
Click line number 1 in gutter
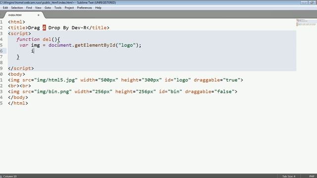(1, 22)
